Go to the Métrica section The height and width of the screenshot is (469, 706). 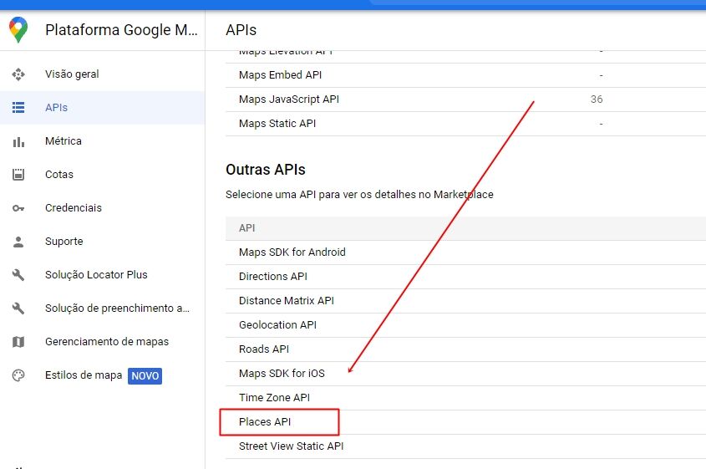102,141
